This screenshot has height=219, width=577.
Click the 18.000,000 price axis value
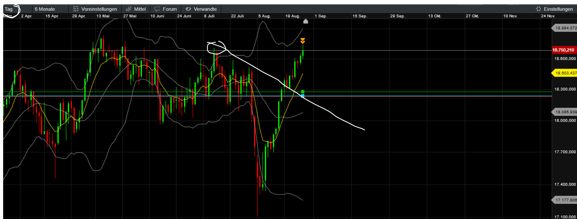click(565, 120)
